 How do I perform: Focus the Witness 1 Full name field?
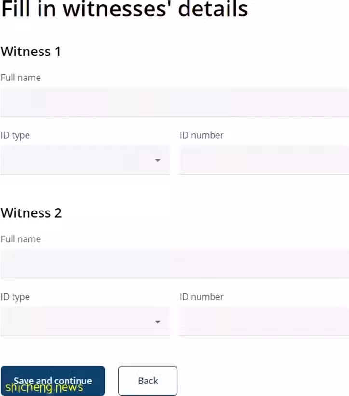174,102
